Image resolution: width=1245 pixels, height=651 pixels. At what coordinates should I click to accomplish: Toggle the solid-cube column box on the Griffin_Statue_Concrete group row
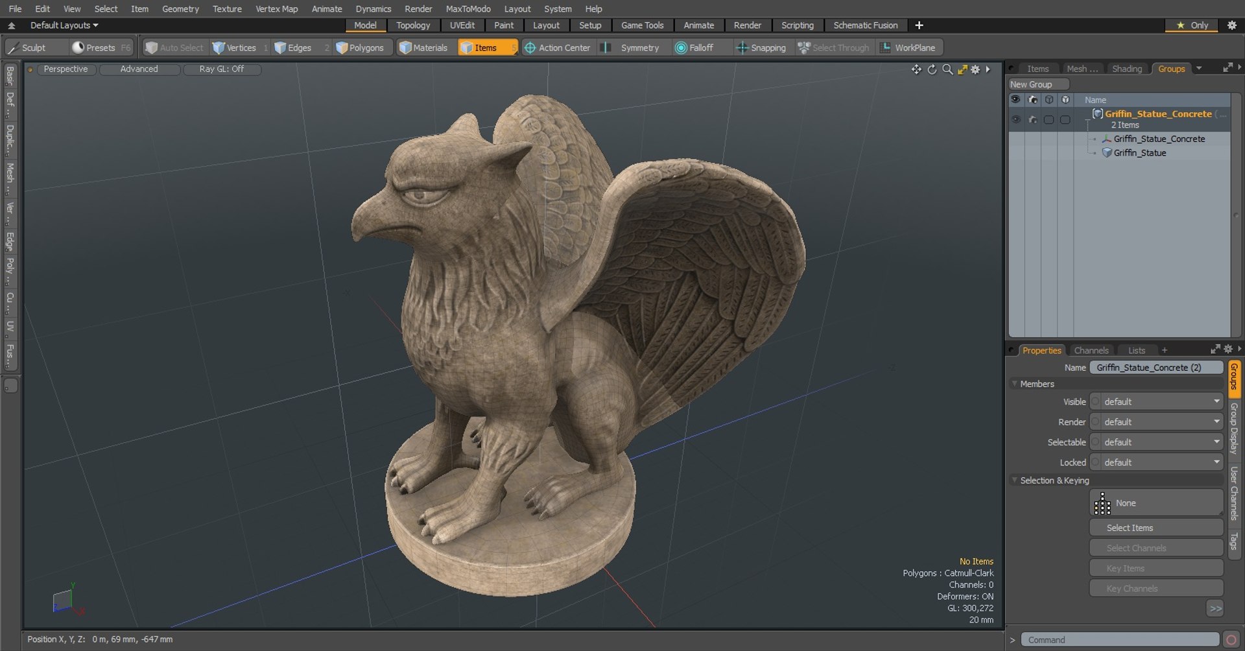(x=1065, y=119)
